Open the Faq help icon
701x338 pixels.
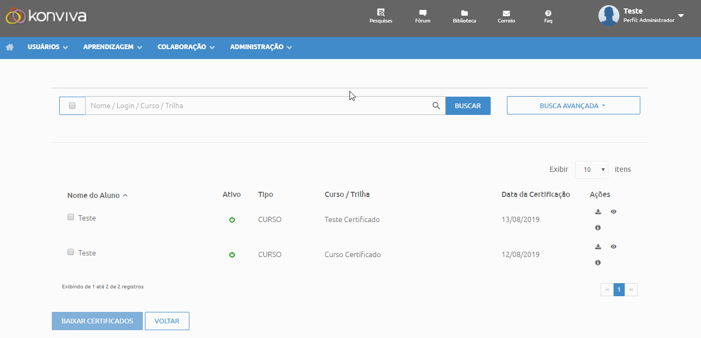click(x=548, y=13)
